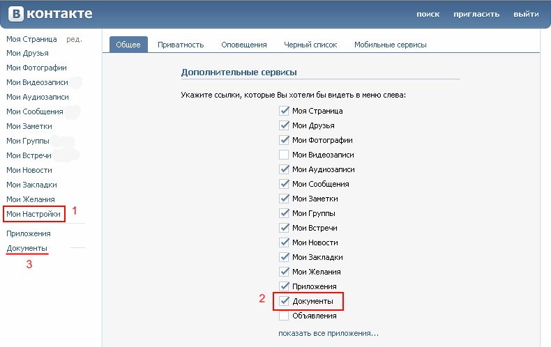
Task: Log out with the выйти link
Action: point(526,15)
